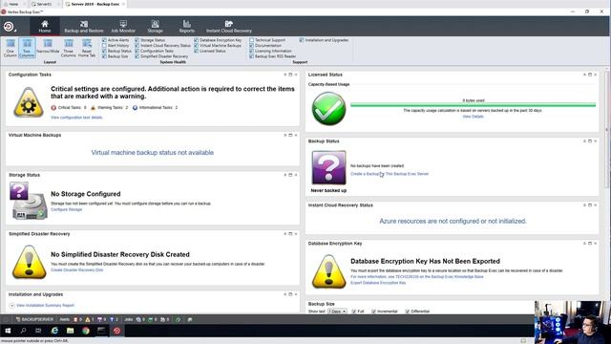This screenshot has width=611, height=344.
Task: Collapse the Configuration Tasks panel
Action: [x=284, y=75]
